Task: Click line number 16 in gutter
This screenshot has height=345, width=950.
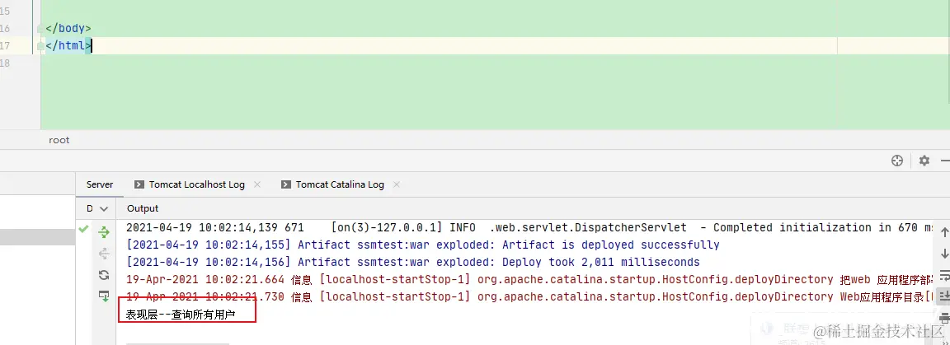Action: click(5, 29)
